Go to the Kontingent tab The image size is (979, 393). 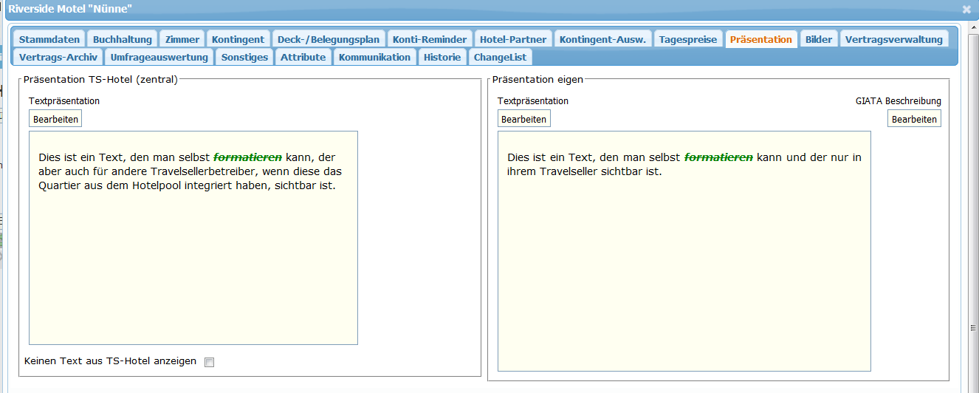click(x=238, y=39)
